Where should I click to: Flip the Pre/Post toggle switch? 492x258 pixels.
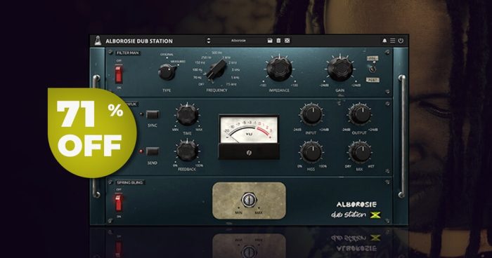pyautogui.click(x=373, y=69)
